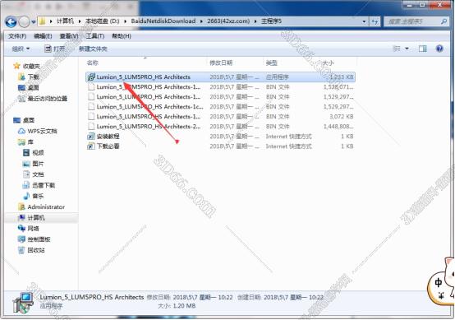Open the view options dropdown arrow
The image size is (455, 320).
point(407,49)
